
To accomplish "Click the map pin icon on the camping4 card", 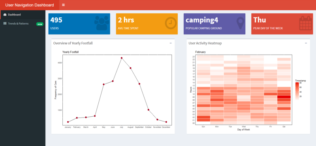I will pos(240,23).
